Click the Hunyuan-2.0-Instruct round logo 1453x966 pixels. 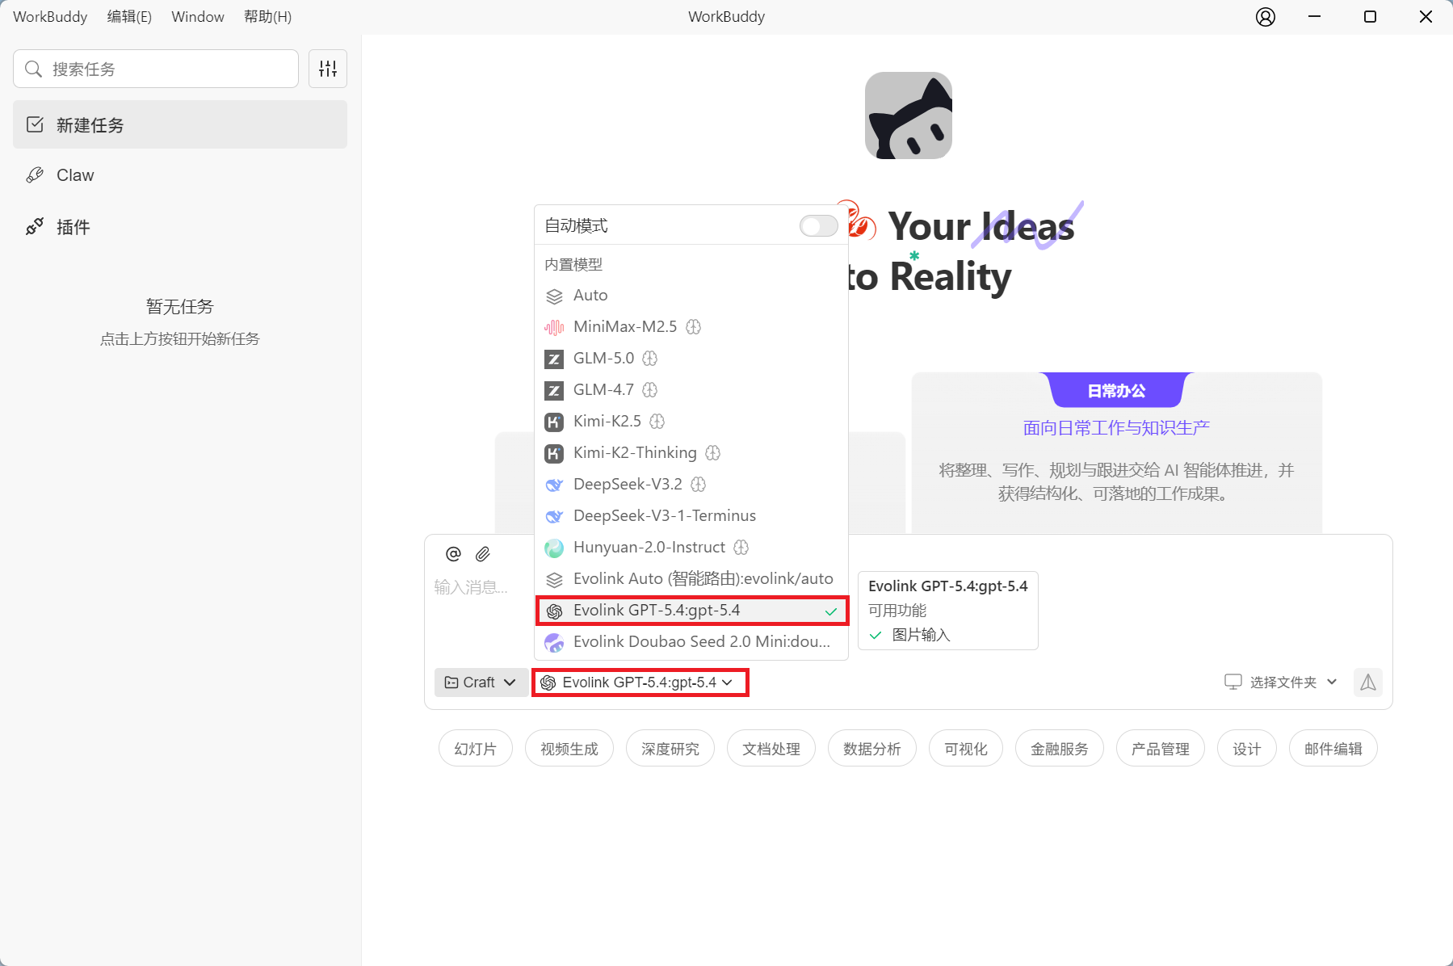(554, 548)
